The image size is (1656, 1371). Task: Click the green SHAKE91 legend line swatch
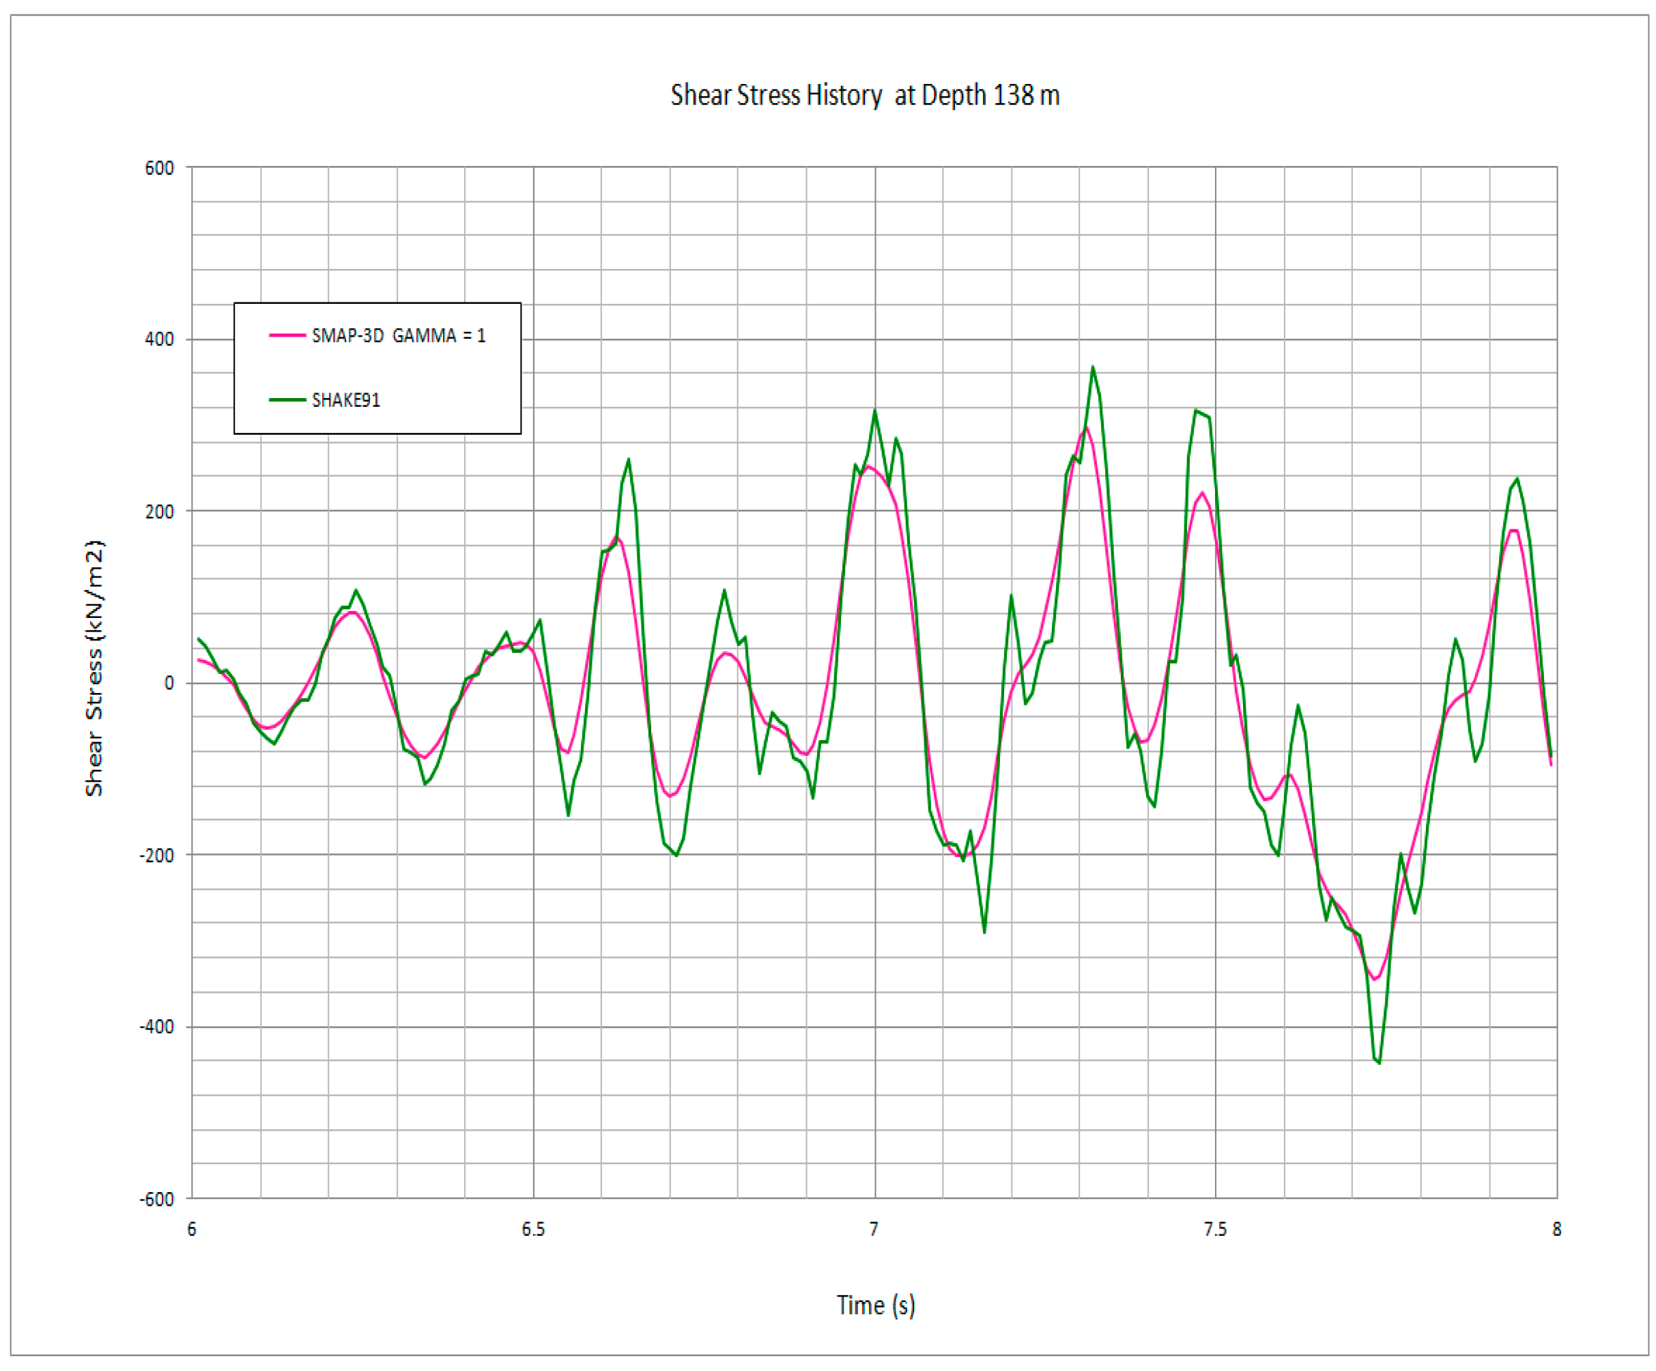pos(287,400)
